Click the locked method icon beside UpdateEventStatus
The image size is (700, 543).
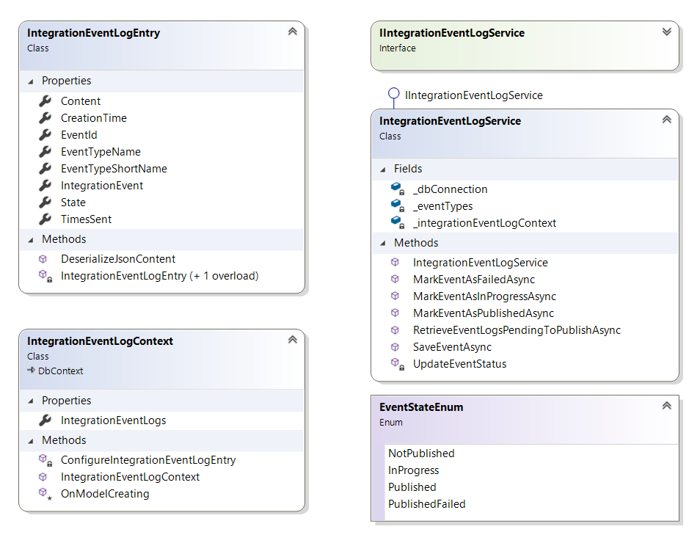coord(397,364)
